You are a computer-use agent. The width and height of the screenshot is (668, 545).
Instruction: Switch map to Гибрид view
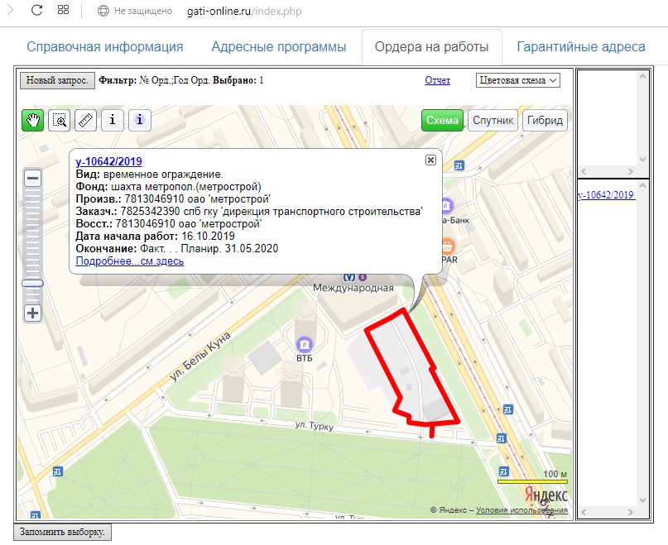[545, 121]
